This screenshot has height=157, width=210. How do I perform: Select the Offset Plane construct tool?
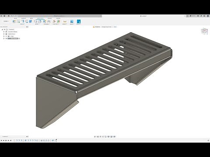[x=54, y=21]
